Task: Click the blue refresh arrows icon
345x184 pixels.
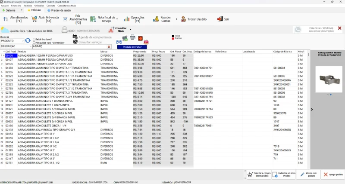Action: [x=28, y=40]
